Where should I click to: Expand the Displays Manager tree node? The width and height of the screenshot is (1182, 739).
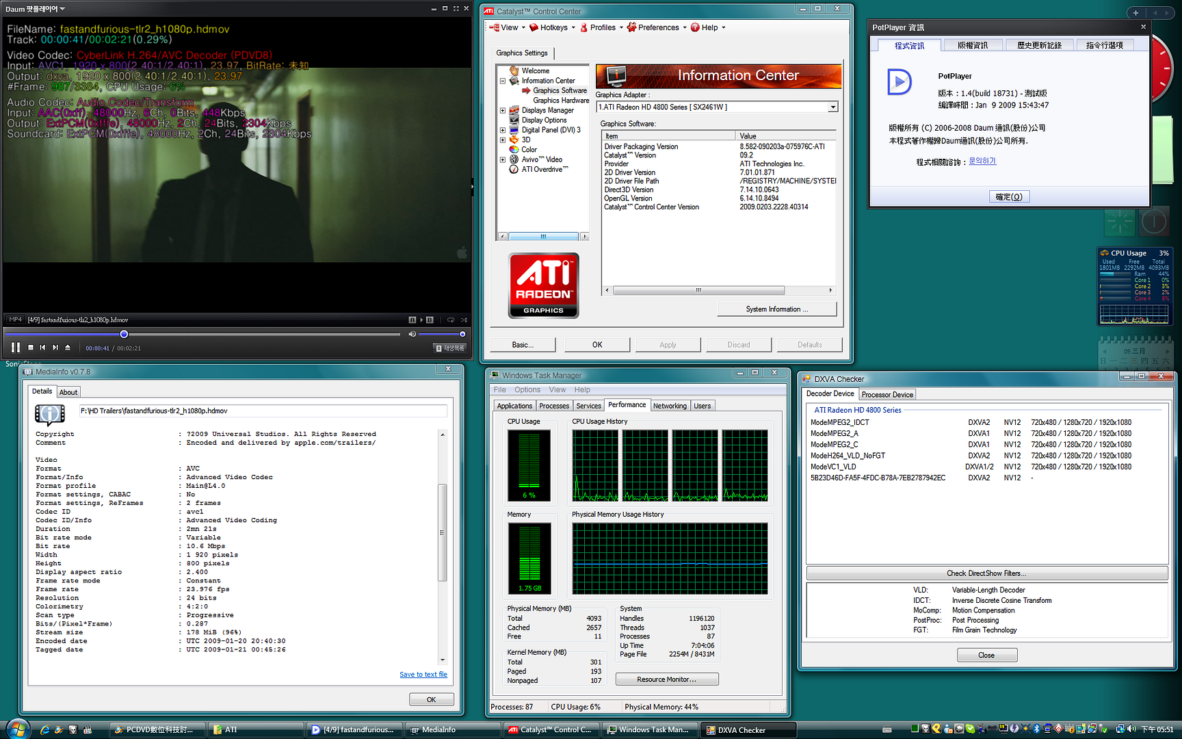pos(503,110)
